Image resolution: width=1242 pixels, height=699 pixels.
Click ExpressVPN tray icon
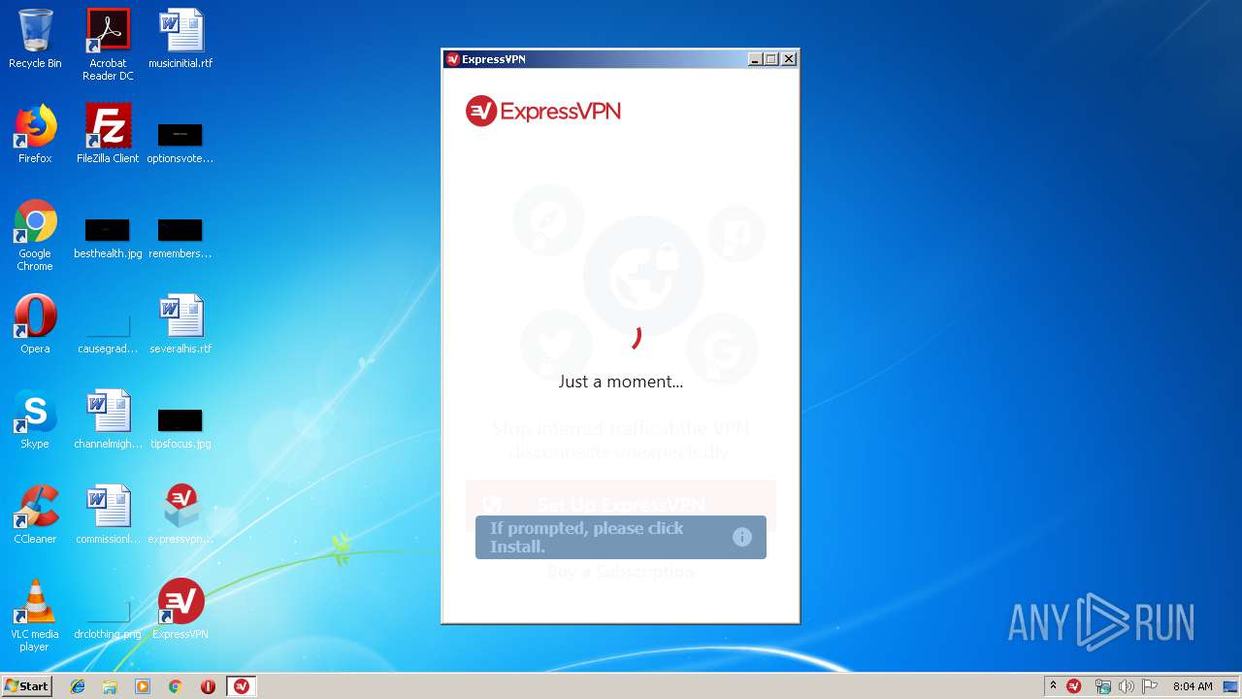(x=1074, y=686)
